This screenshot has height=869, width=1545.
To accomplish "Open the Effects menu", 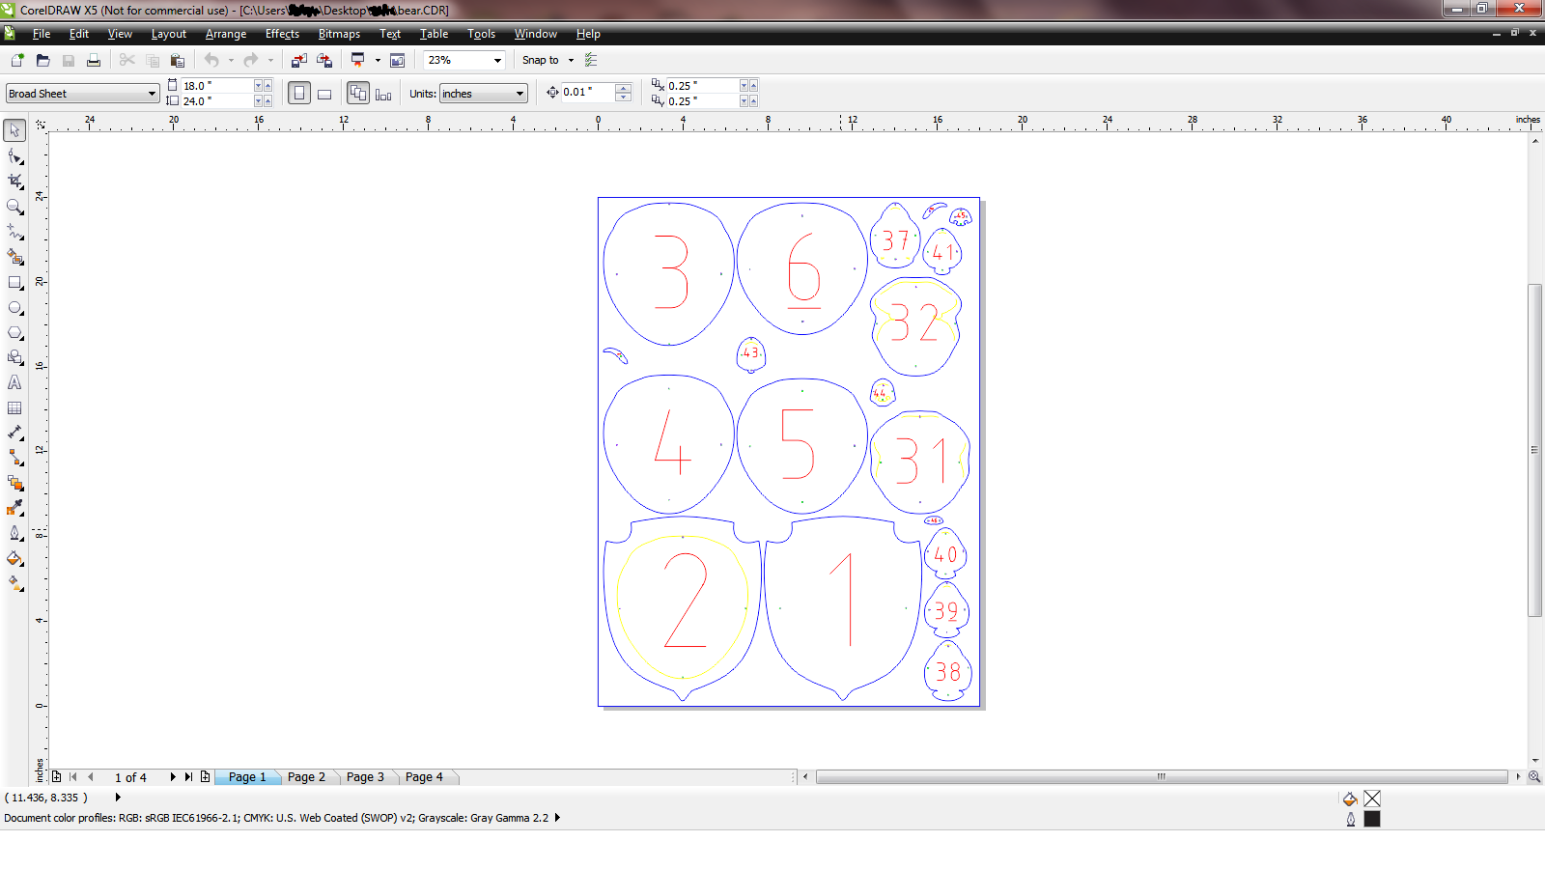I will pyautogui.click(x=282, y=34).
